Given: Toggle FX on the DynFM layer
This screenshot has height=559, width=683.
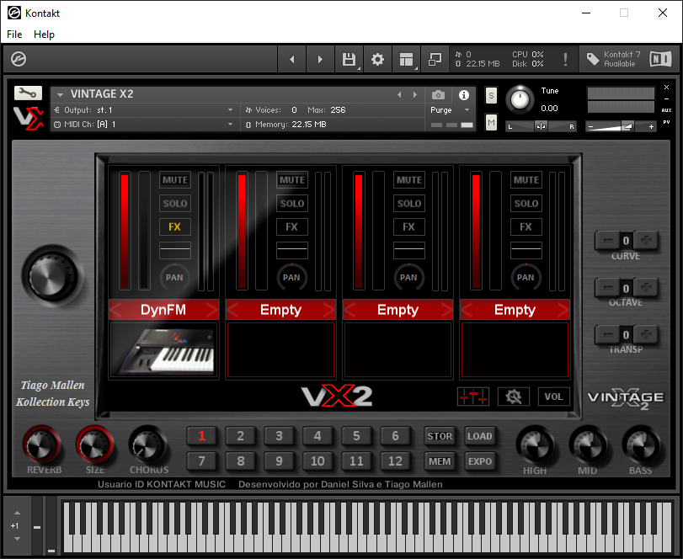Looking at the screenshot, I should (174, 226).
